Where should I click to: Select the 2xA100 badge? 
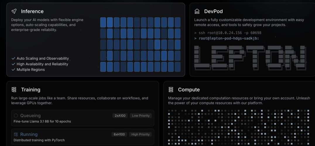click(x=120, y=116)
